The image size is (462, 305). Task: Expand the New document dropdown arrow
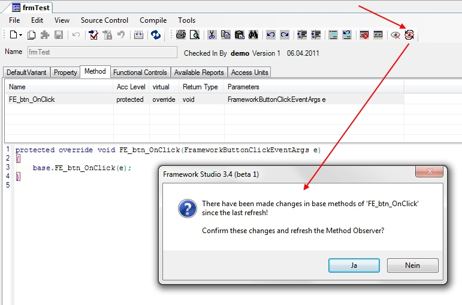tap(20, 35)
